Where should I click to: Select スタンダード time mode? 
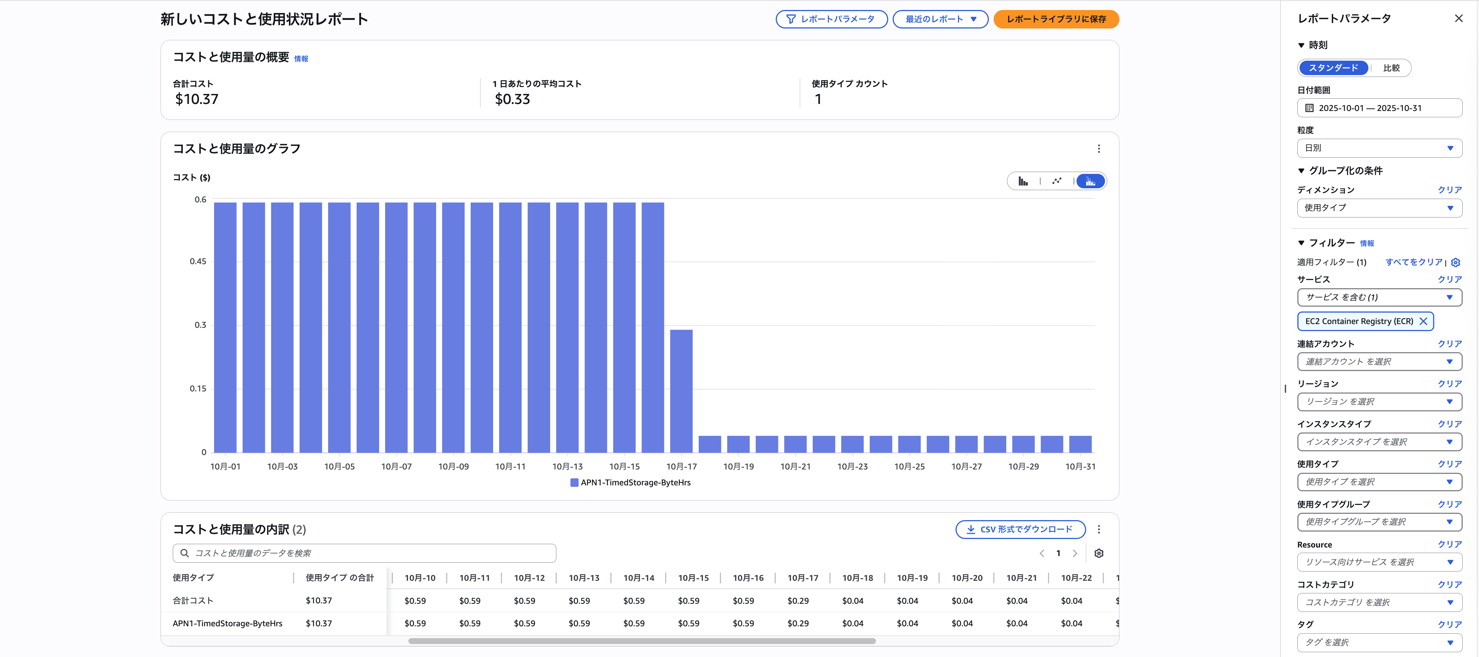(1333, 68)
